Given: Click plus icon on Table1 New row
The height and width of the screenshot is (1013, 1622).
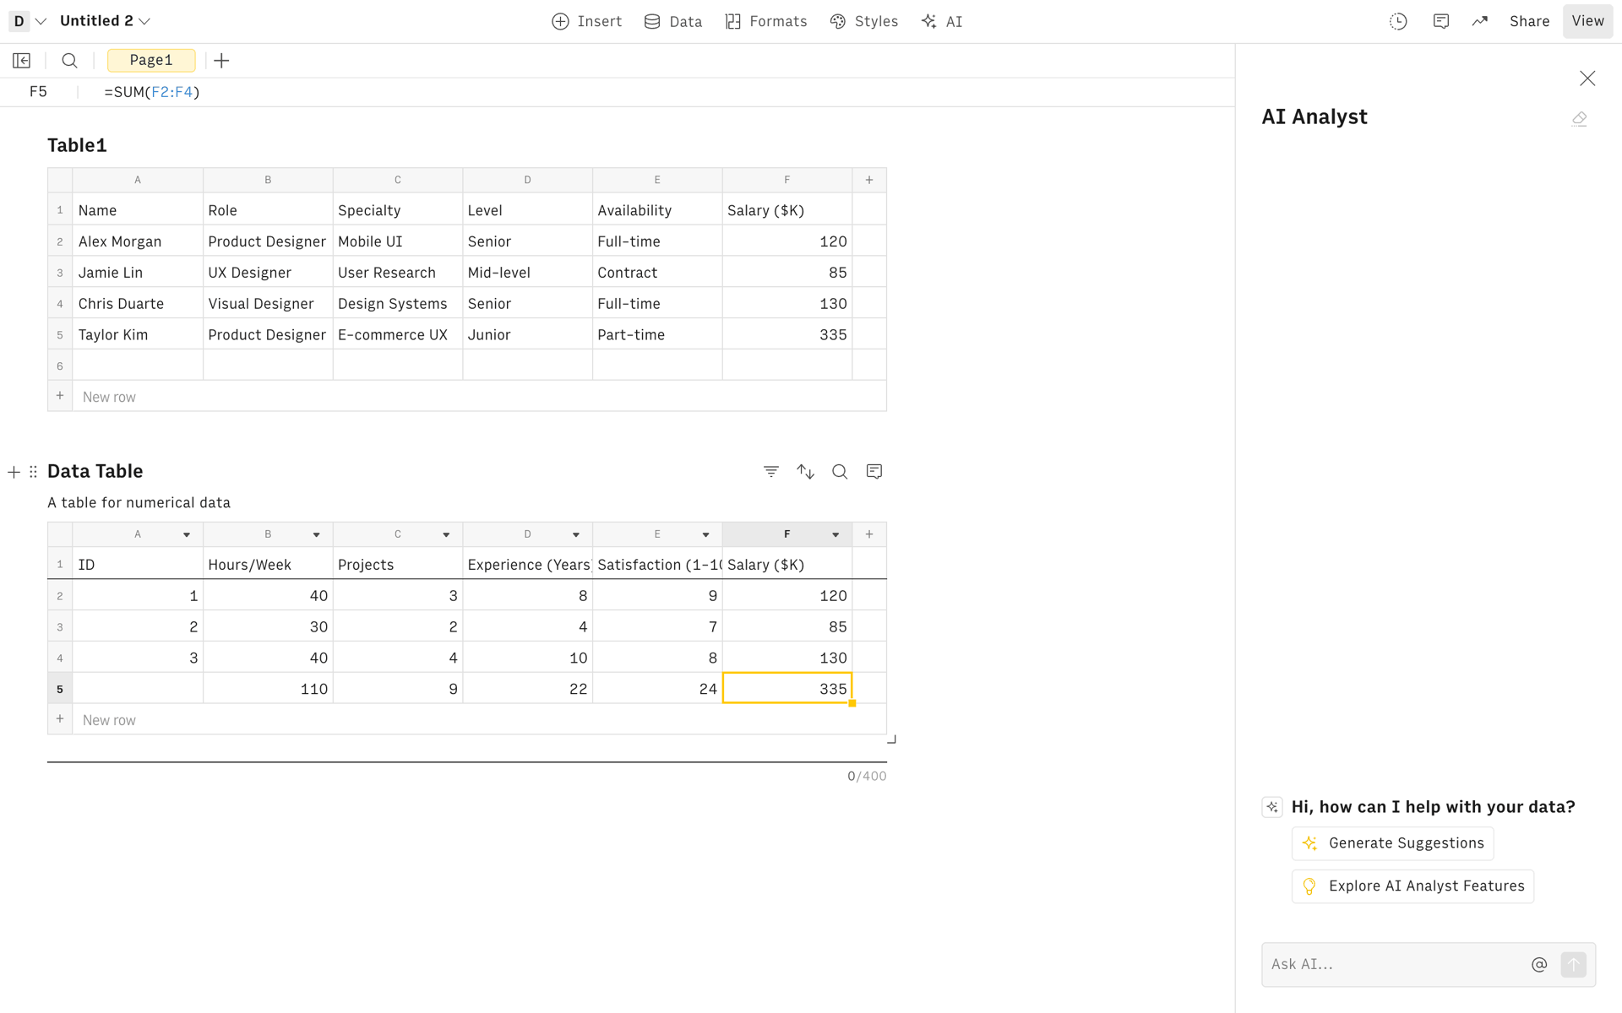Looking at the screenshot, I should coord(60,396).
